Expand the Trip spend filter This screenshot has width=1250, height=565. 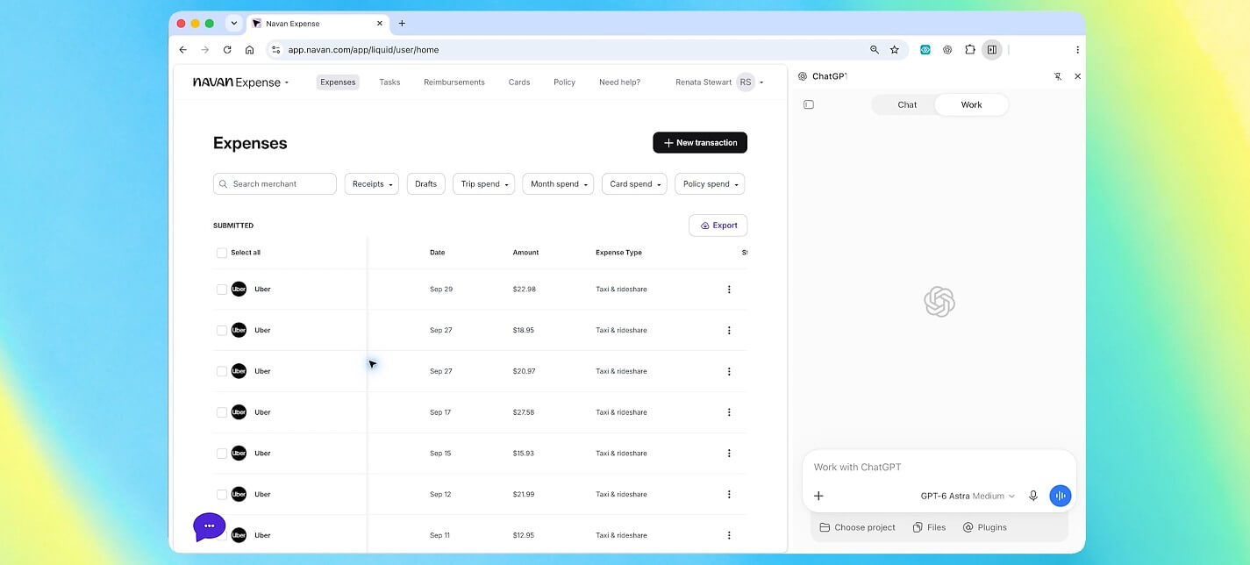pyautogui.click(x=483, y=184)
